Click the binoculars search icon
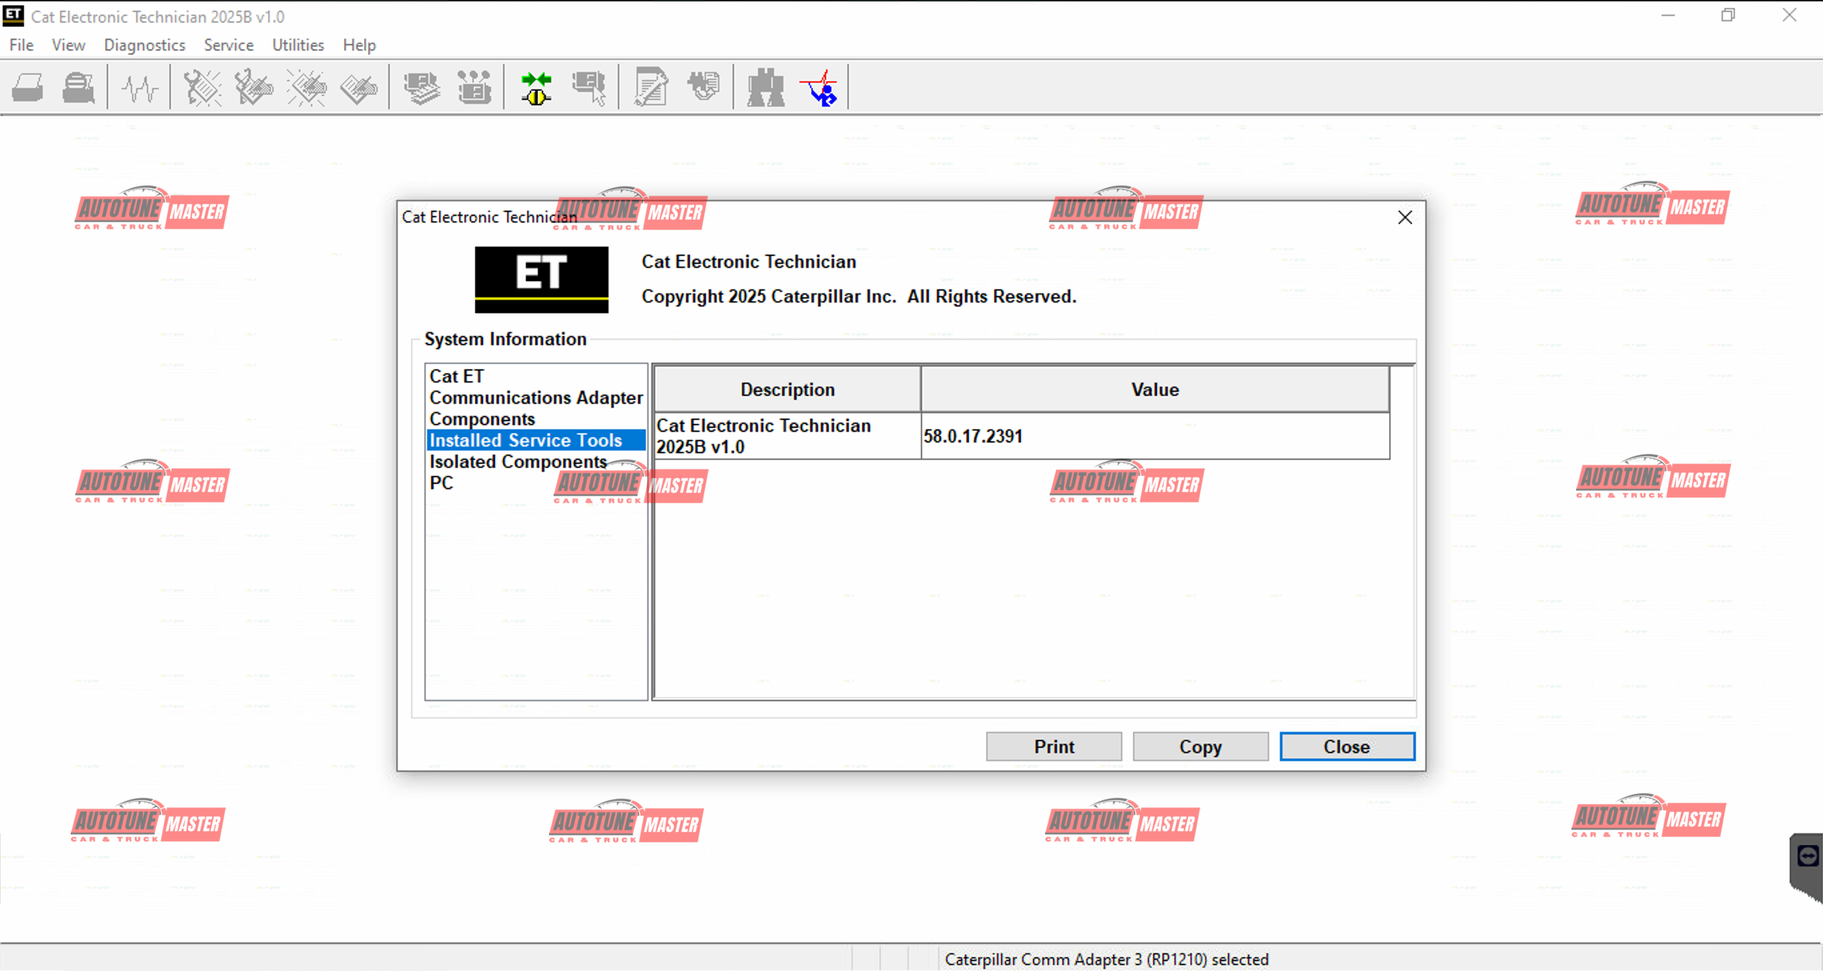Viewport: 1823px width, 971px height. (x=766, y=88)
